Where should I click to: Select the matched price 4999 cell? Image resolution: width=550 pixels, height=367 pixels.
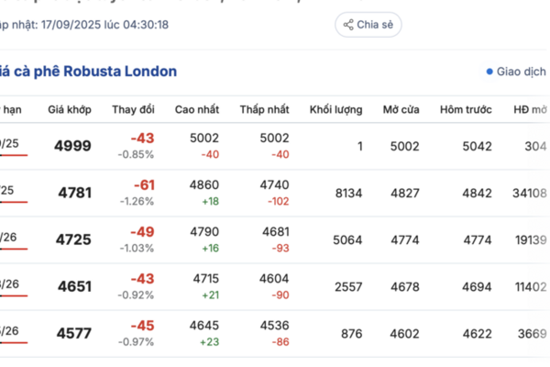pos(72,146)
